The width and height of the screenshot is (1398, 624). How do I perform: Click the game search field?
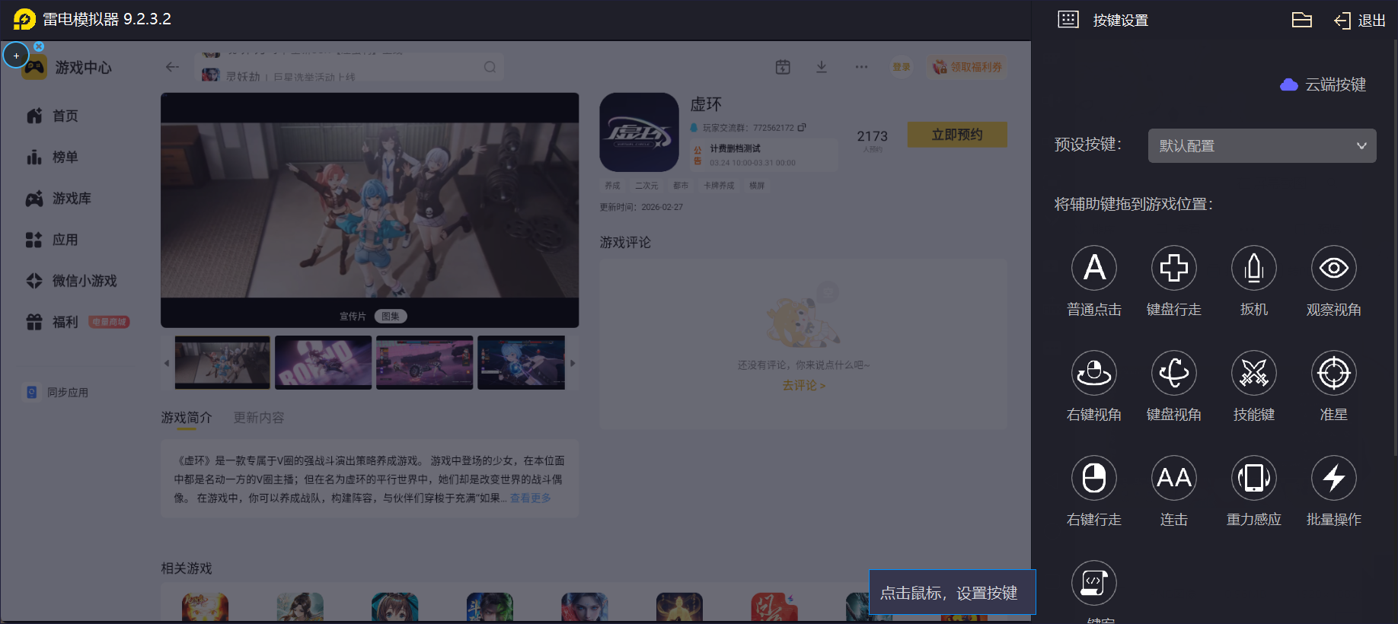[349, 67]
